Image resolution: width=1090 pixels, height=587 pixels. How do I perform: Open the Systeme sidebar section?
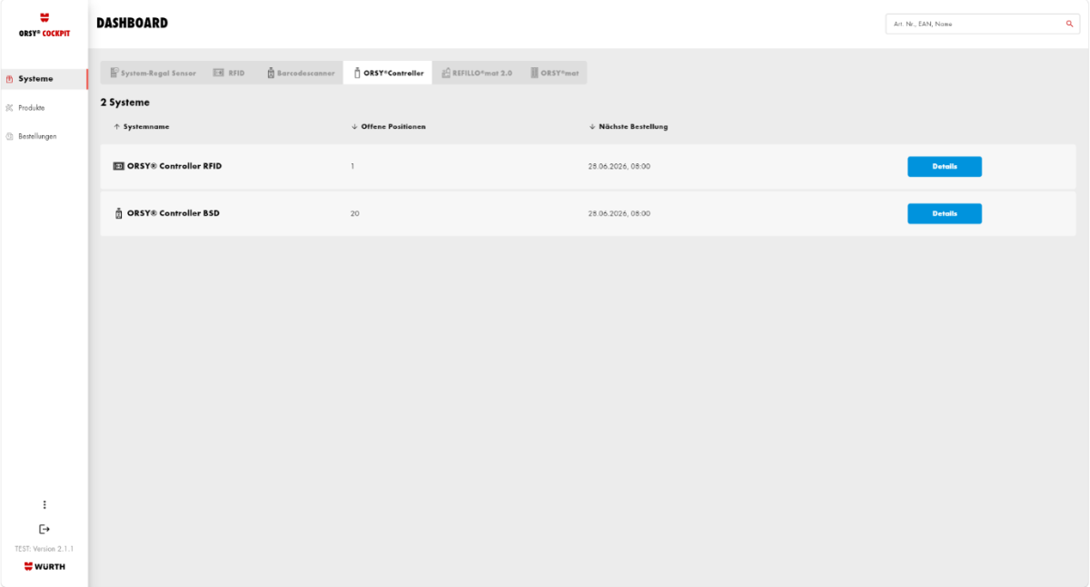[43, 79]
